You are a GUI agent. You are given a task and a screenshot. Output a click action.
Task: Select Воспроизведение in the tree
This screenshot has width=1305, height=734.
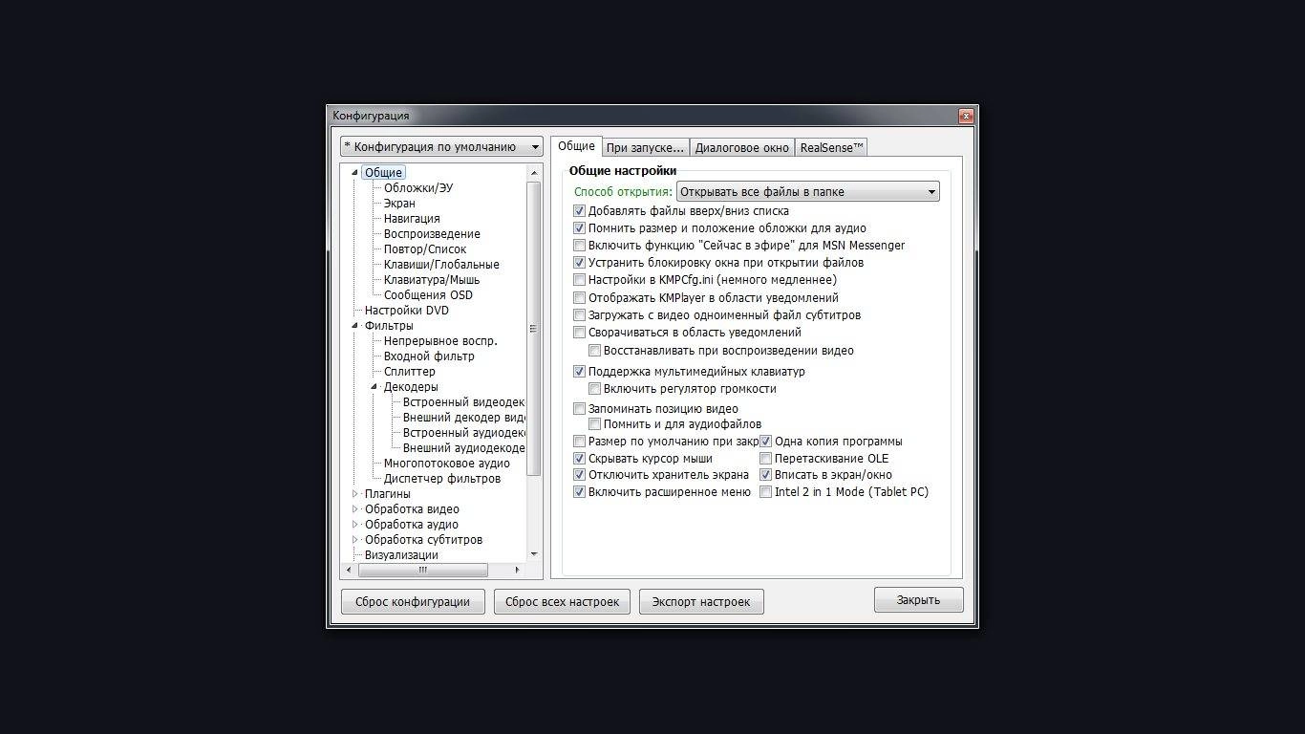(x=432, y=234)
